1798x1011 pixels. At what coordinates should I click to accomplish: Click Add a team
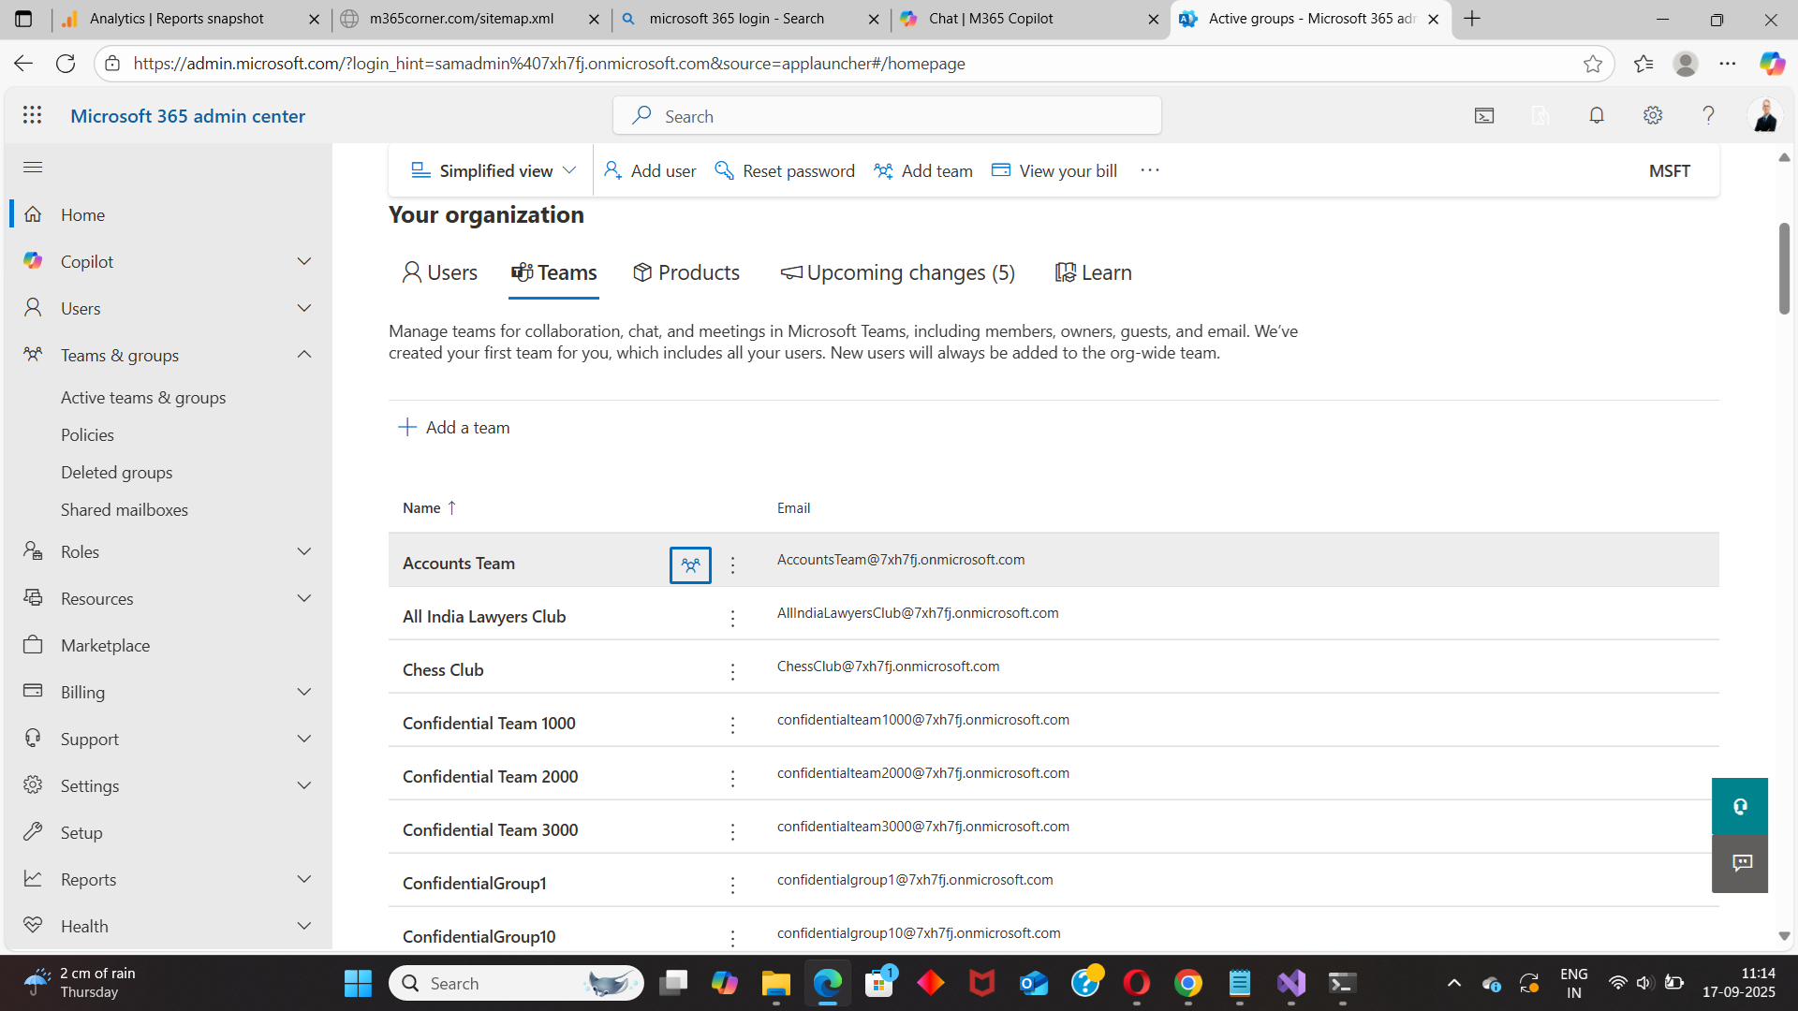[454, 427]
